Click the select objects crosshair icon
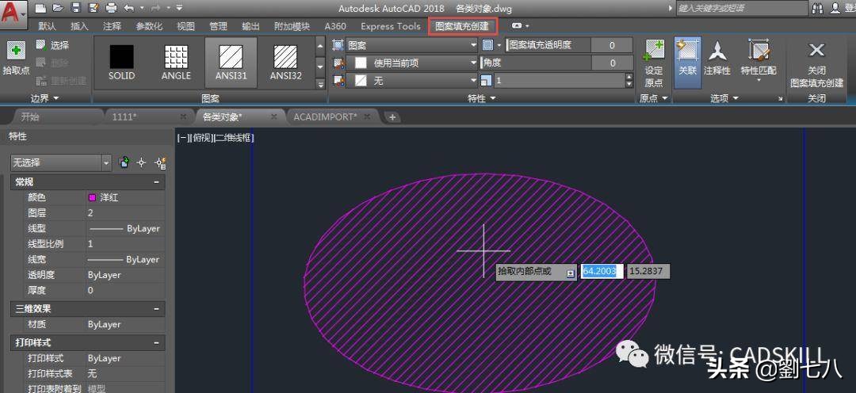 [141, 162]
